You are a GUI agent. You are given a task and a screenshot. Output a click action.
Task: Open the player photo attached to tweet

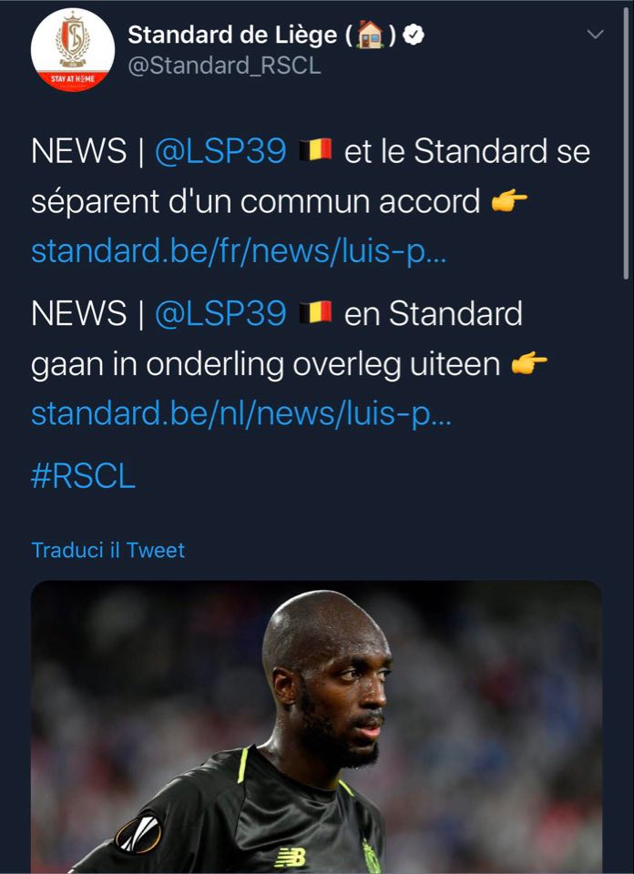click(316, 727)
